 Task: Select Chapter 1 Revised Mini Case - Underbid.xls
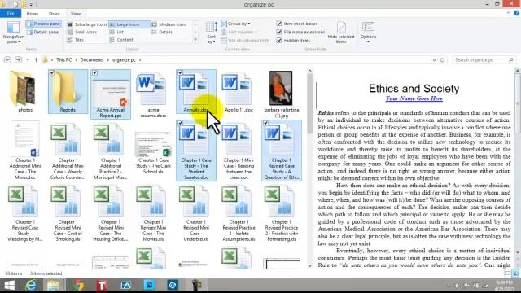[195, 212]
